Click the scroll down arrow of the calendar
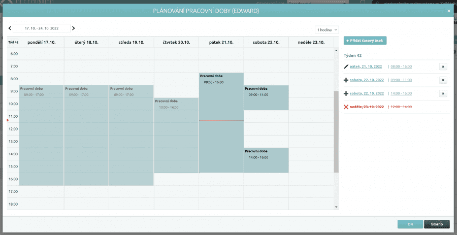 pos(336,207)
